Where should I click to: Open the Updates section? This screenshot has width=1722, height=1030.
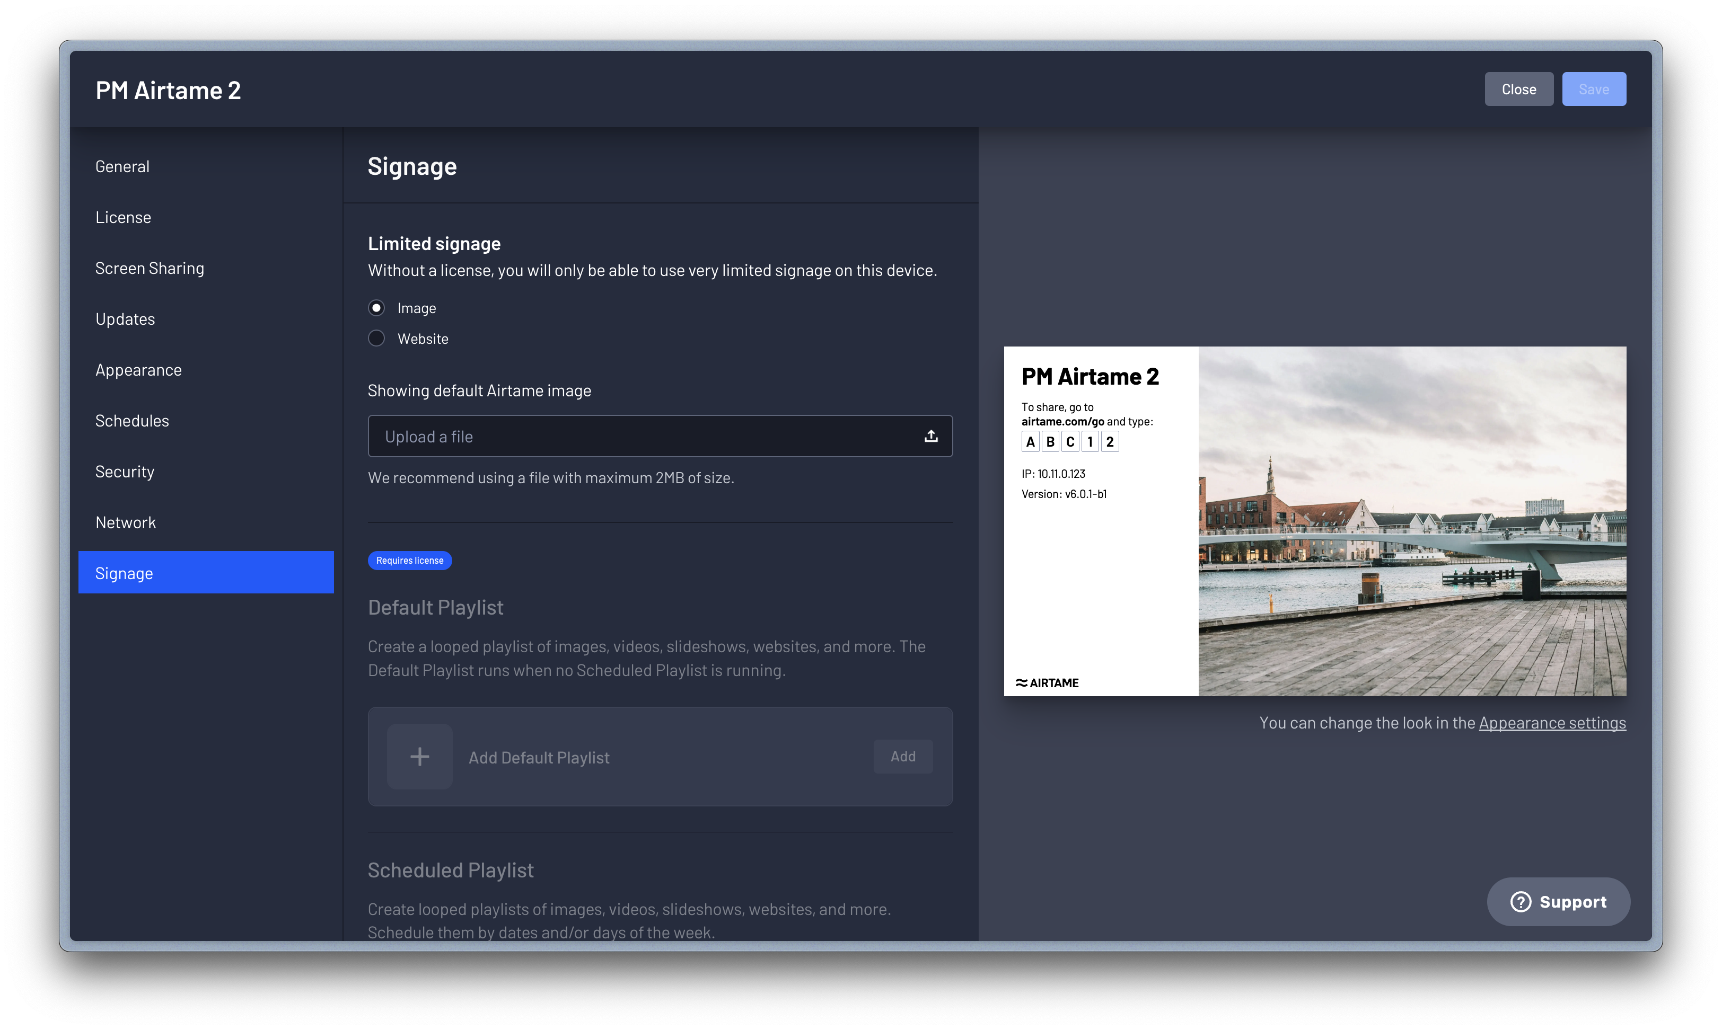coord(206,319)
